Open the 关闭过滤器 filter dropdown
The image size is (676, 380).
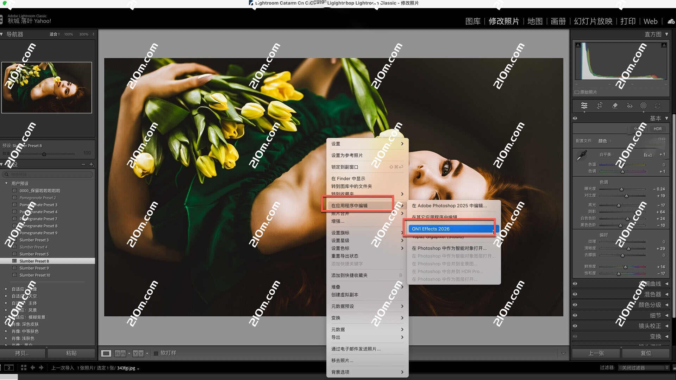(x=644, y=367)
